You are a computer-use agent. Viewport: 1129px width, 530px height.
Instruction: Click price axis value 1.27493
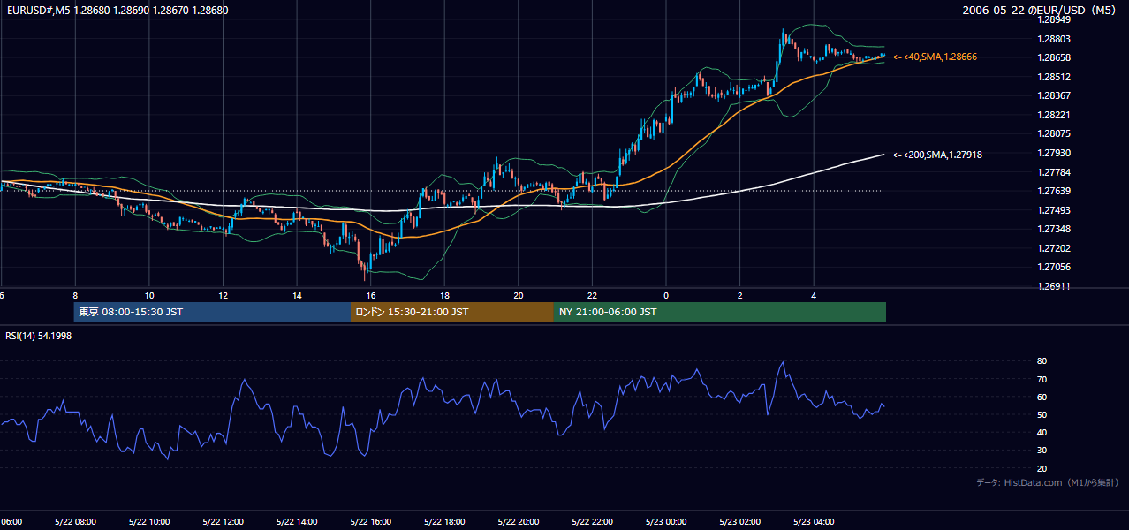1053,210
